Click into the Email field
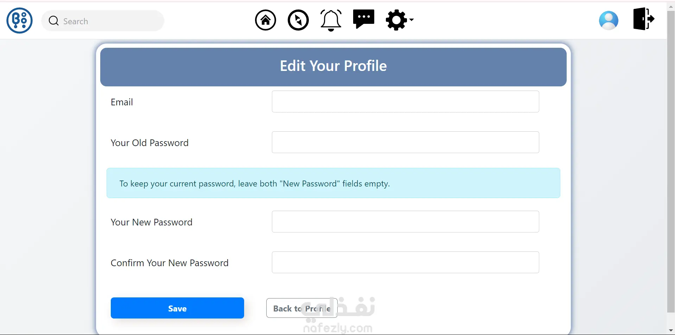 point(405,102)
